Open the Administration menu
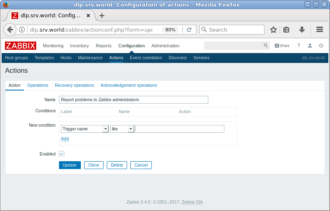The image size is (330, 211). [x=165, y=46]
